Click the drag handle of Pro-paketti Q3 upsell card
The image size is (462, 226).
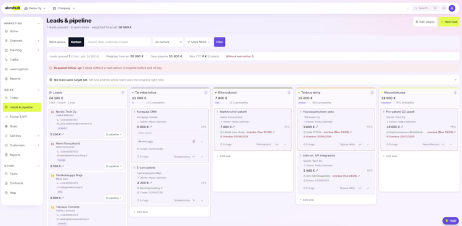[384, 111]
